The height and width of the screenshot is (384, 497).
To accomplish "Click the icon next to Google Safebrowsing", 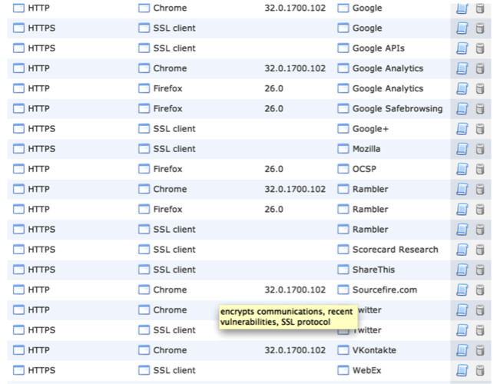I will pos(343,109).
